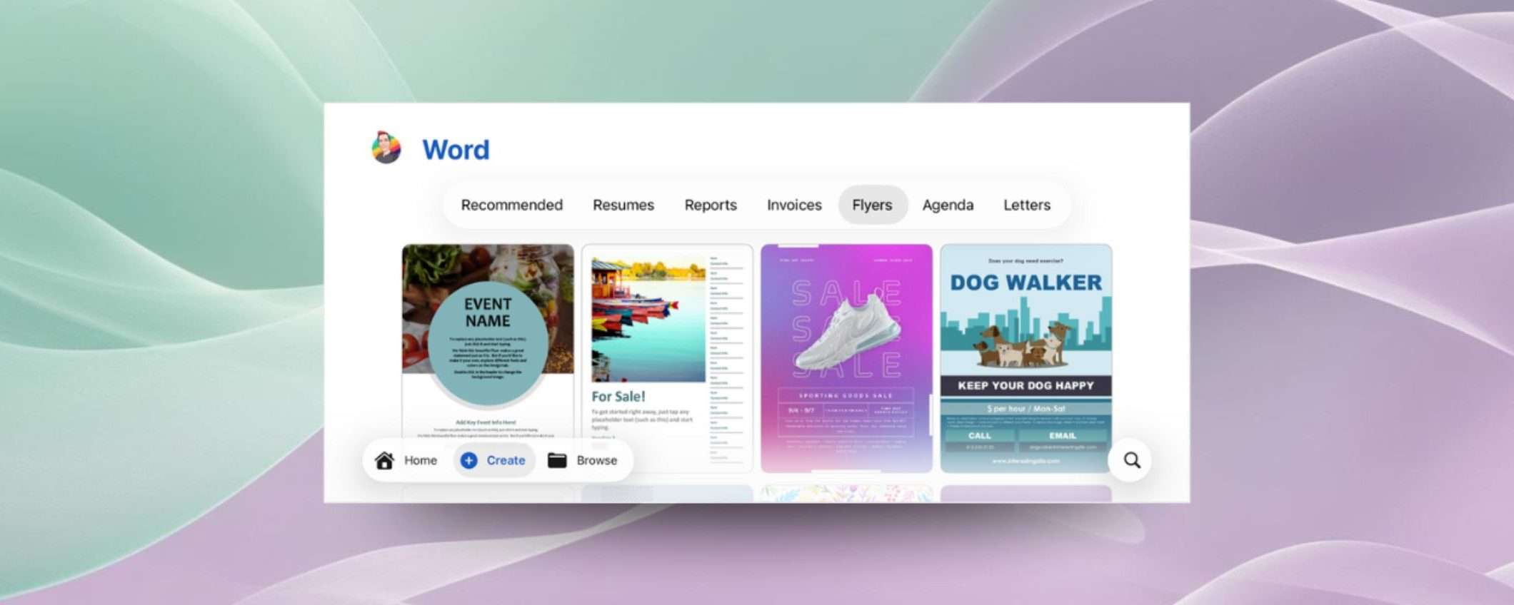Click the magnifying glass search button
The height and width of the screenshot is (605, 1514).
coord(1131,461)
